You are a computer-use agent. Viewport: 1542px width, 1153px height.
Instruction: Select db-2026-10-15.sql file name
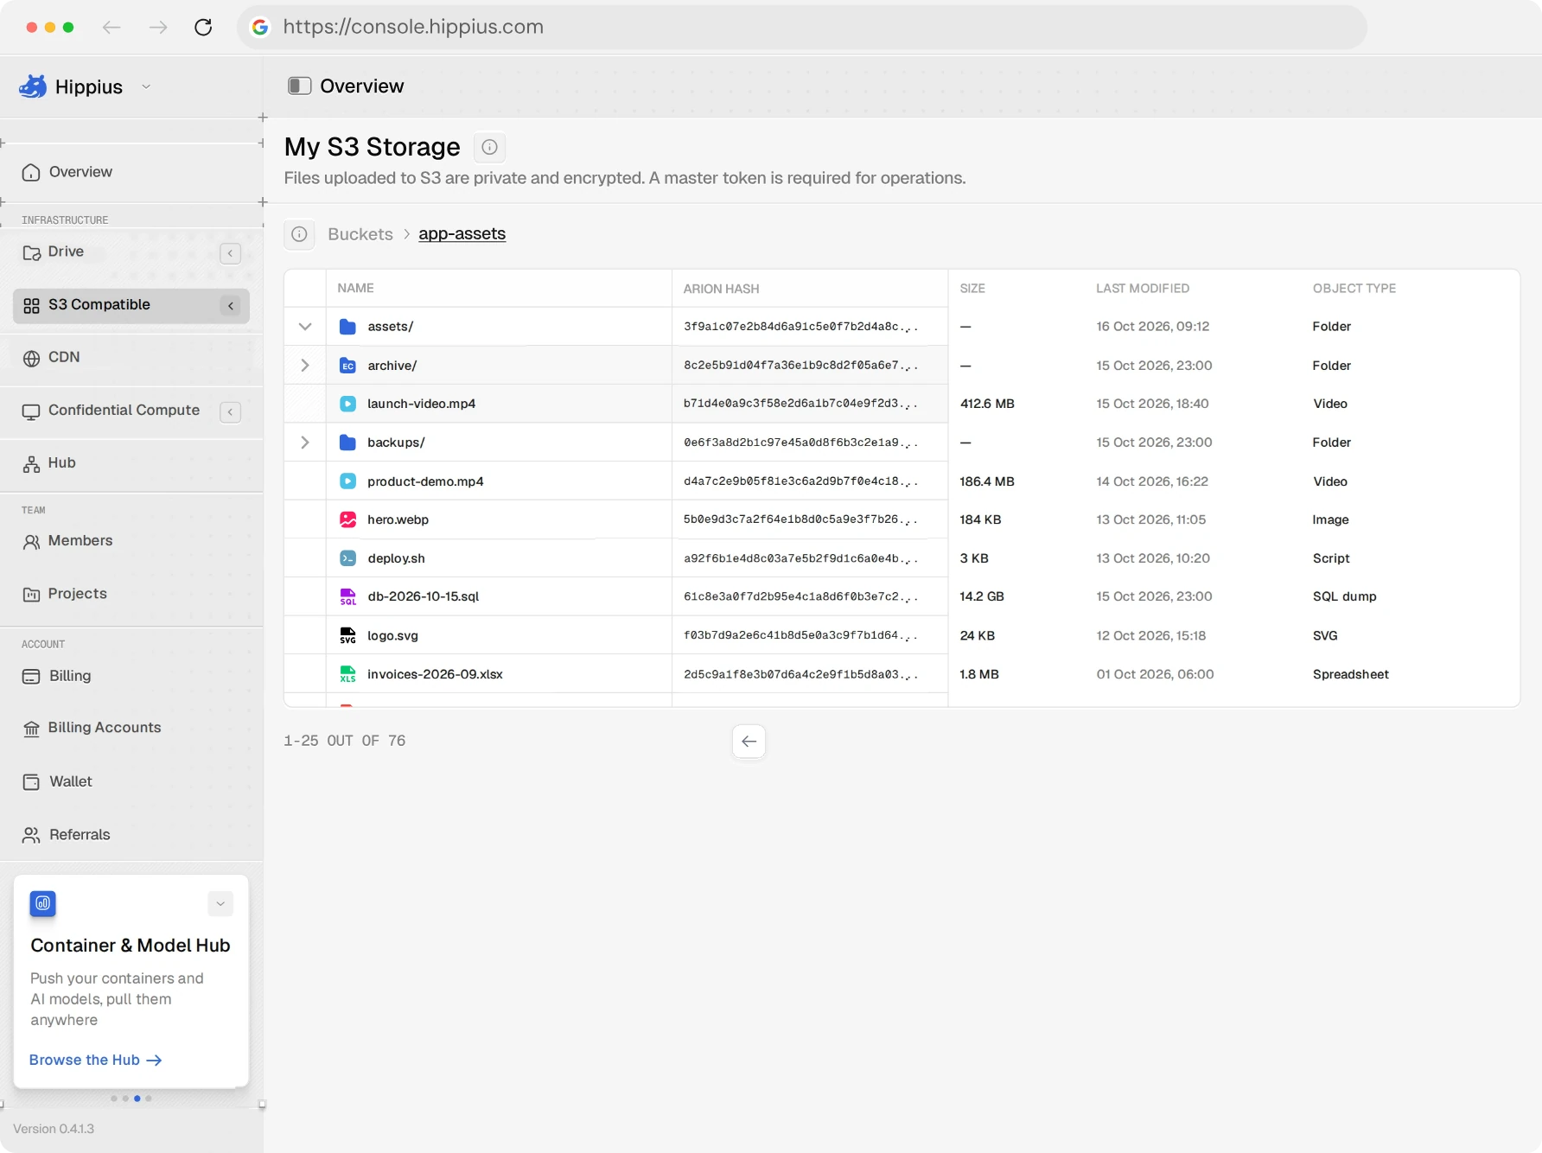tap(424, 596)
